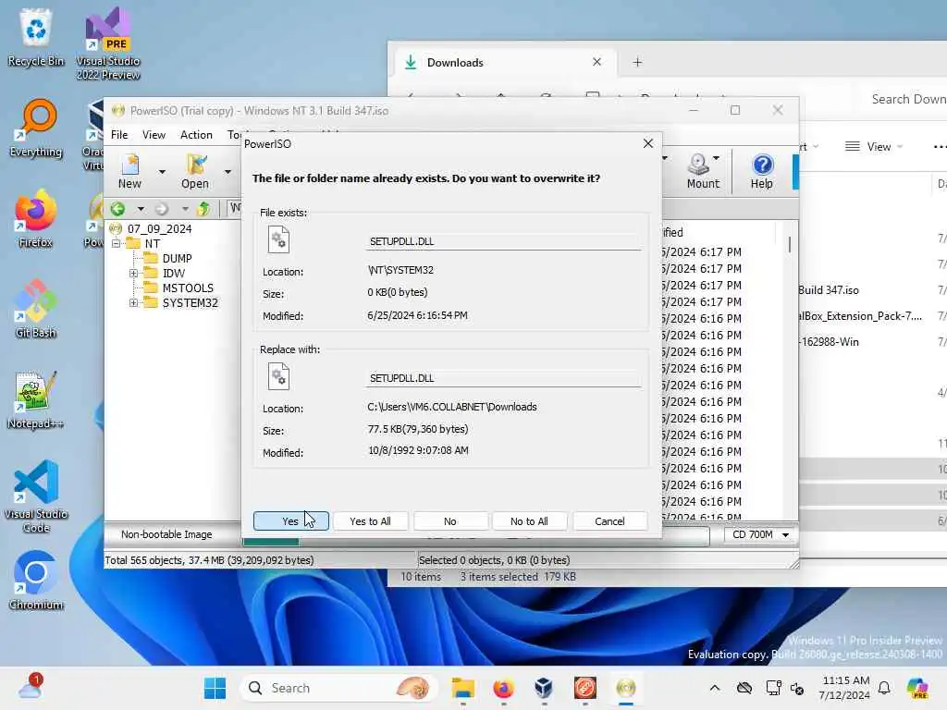Click Yes to overwrite SETUPDLL.DLL
The image size is (947, 710).
click(x=290, y=521)
